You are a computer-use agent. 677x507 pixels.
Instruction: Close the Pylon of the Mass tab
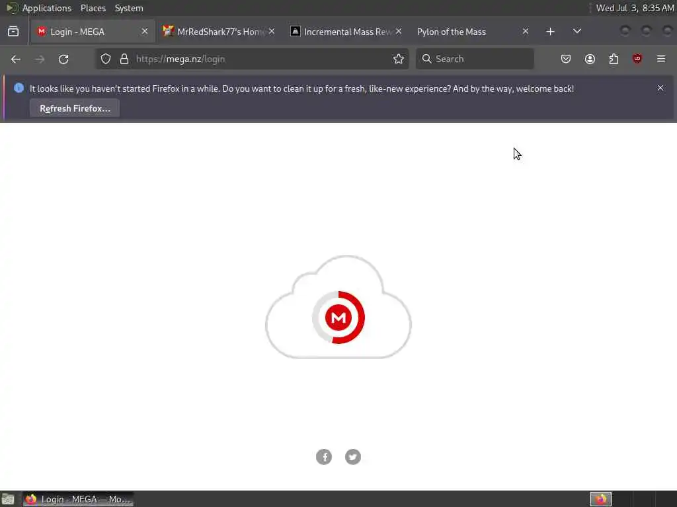tap(526, 32)
